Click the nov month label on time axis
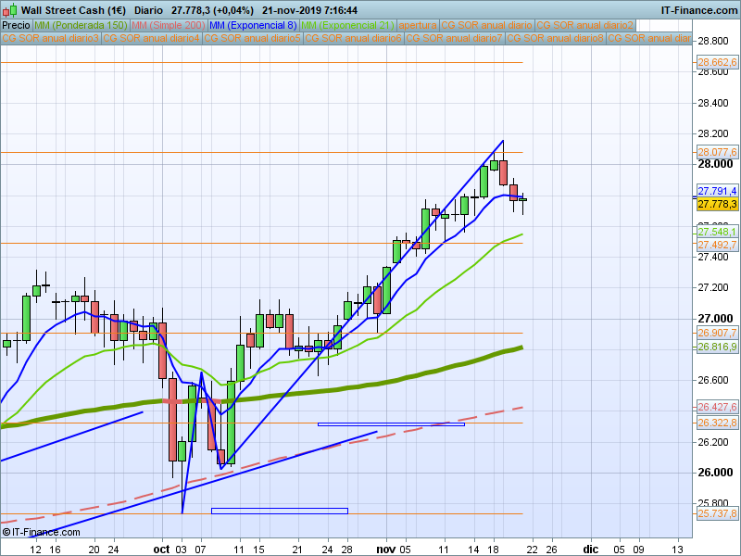The width and height of the screenshot is (741, 556). tap(385, 550)
